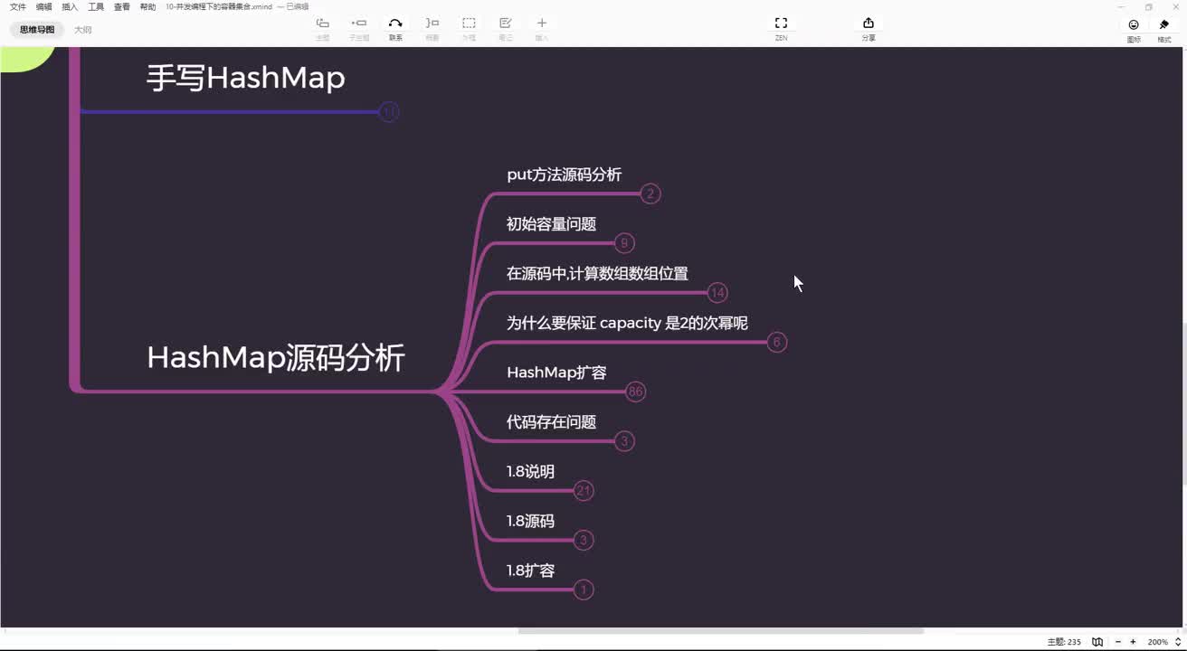Expand the put方法源码分析 bubble showing 2
The image size is (1187, 651).
tap(650, 194)
